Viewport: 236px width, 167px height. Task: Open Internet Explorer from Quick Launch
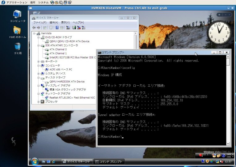pyautogui.click(x=53, y=161)
